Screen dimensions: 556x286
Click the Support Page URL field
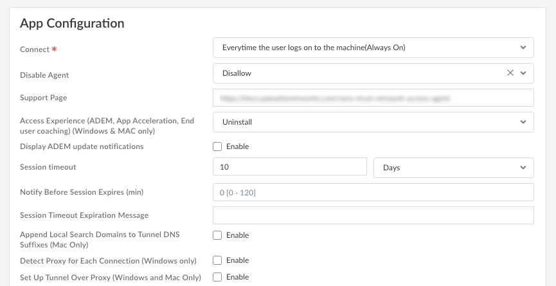[373, 98]
